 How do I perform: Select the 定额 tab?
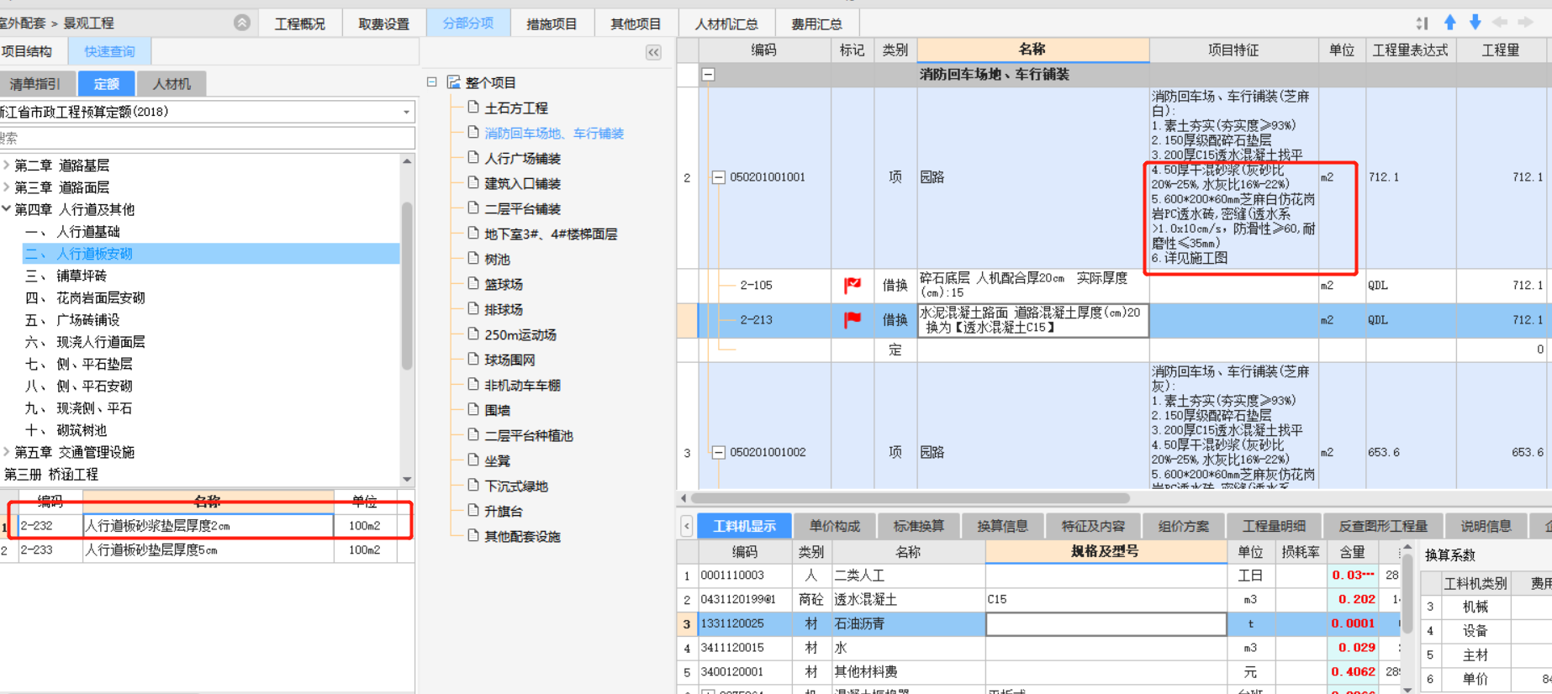[x=106, y=84]
